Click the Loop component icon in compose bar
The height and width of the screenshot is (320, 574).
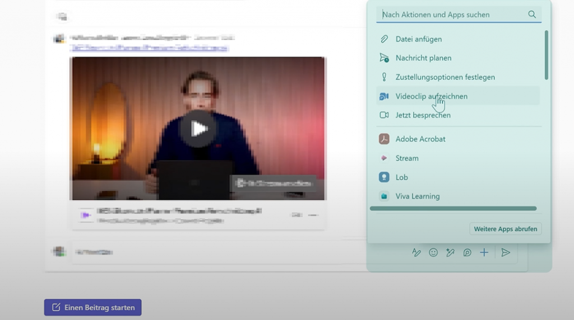pyautogui.click(x=467, y=252)
